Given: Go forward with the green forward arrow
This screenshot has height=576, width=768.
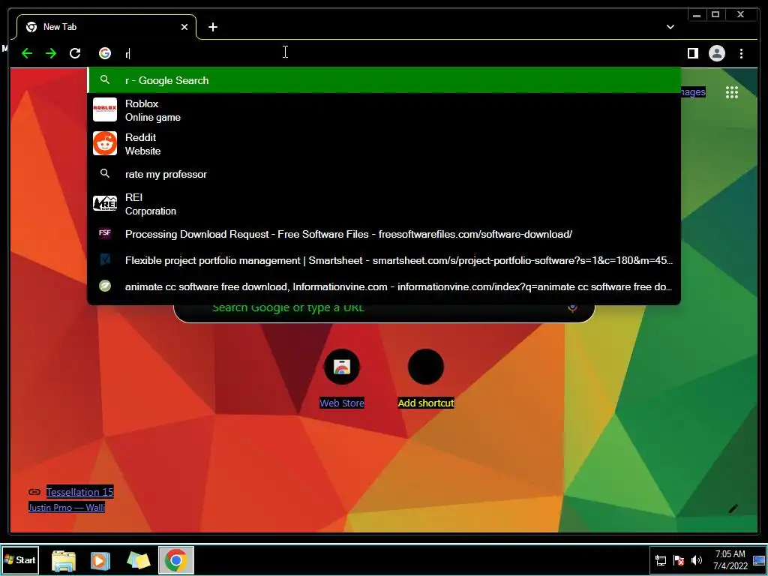Looking at the screenshot, I should 51,53.
